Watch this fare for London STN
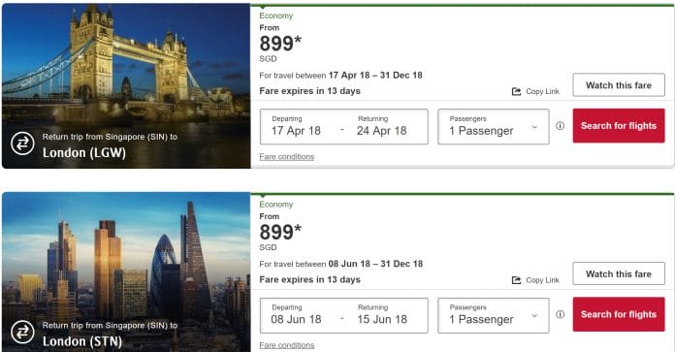Screen dimensions: 675x352 coord(619,273)
